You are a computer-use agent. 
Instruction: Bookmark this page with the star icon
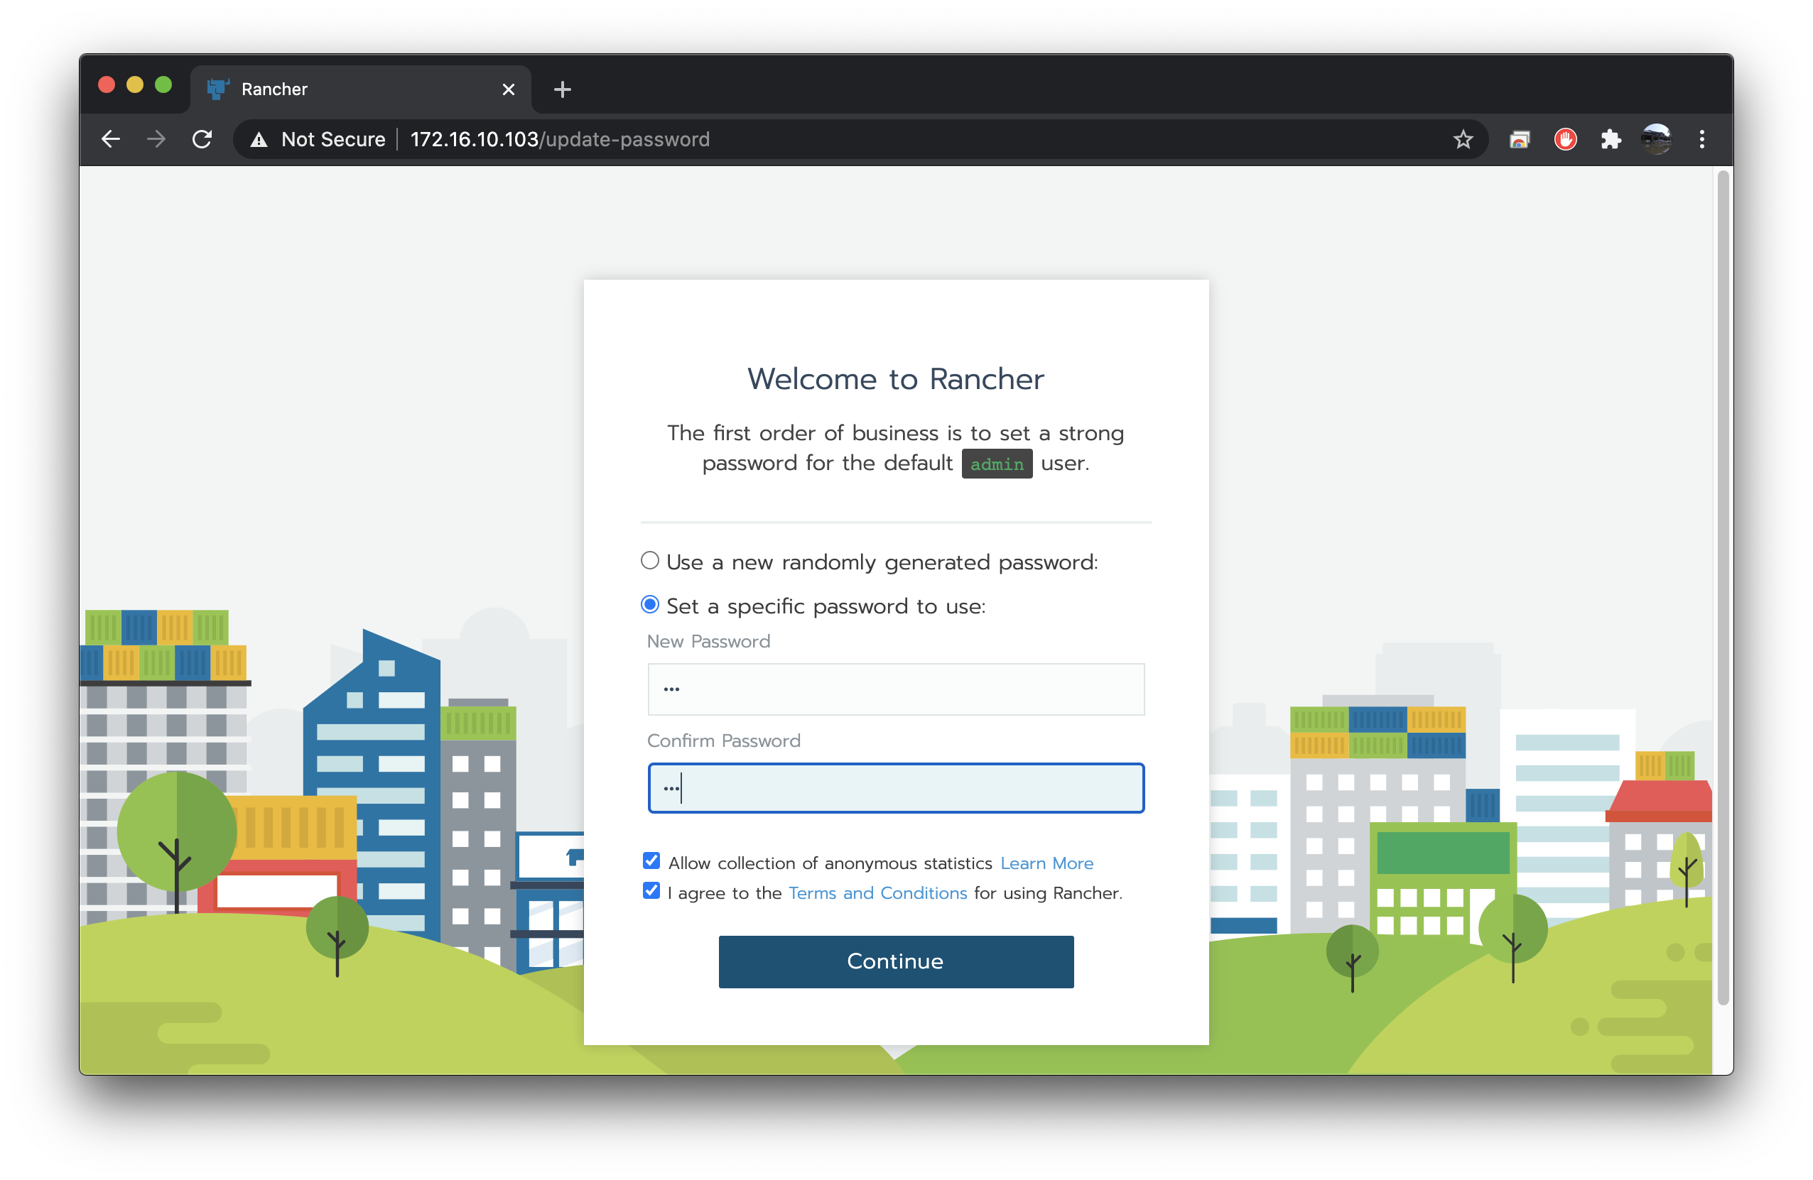pos(1463,139)
